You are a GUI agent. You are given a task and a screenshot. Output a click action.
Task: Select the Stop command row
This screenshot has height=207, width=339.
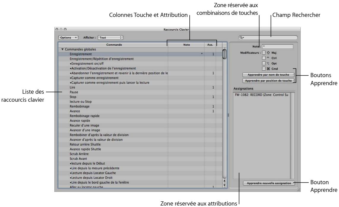(x=140, y=97)
